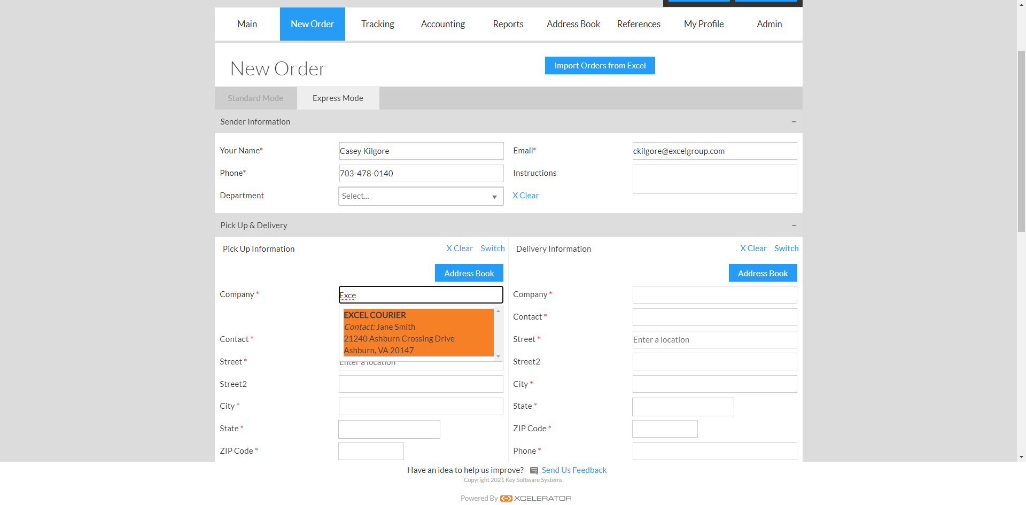Click the Delivery Company field
This screenshot has width=1026, height=505.
[x=715, y=294]
